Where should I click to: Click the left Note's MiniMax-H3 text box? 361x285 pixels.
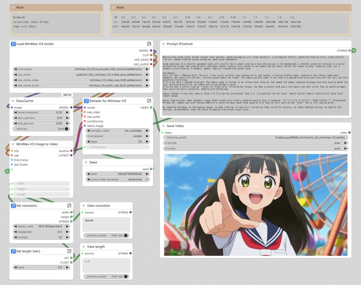point(56,23)
